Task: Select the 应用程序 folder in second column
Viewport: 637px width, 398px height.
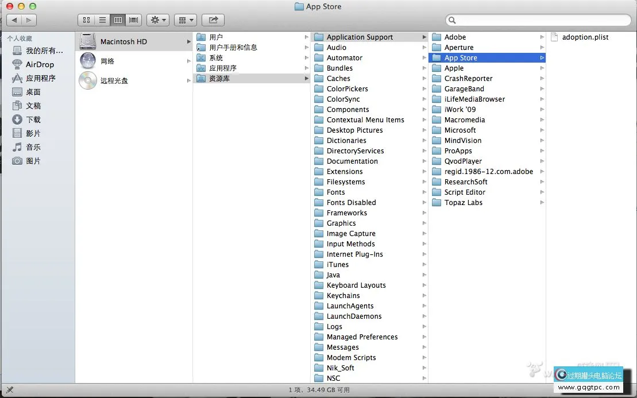Action: (222, 68)
